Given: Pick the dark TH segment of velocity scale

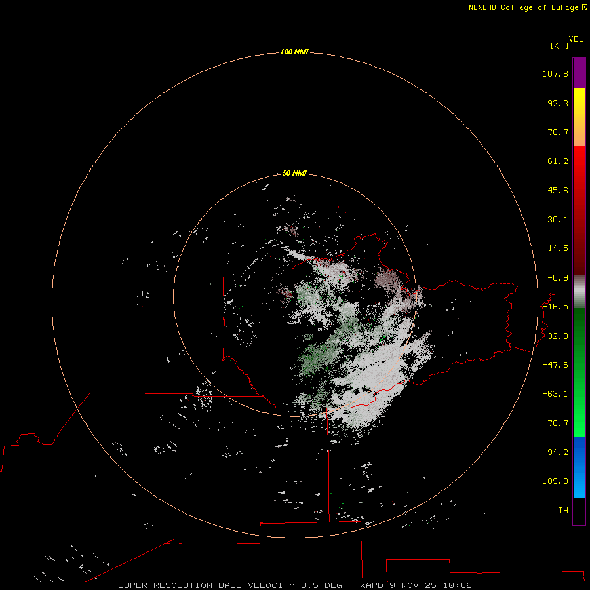Looking at the screenshot, I should [579, 511].
